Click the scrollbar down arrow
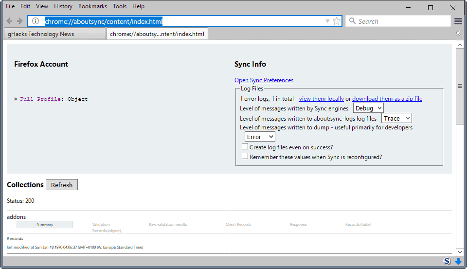Screen dimensions: 467x269 [460, 252]
